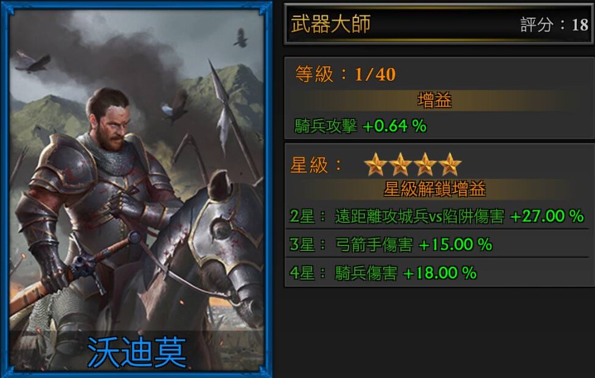Screen dimensions: 595x378
Task: Click the 星級解鎖增益 section header
Action: click(434, 188)
